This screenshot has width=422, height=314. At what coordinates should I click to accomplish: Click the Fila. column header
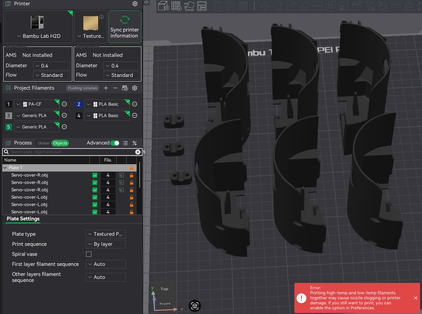tap(108, 160)
